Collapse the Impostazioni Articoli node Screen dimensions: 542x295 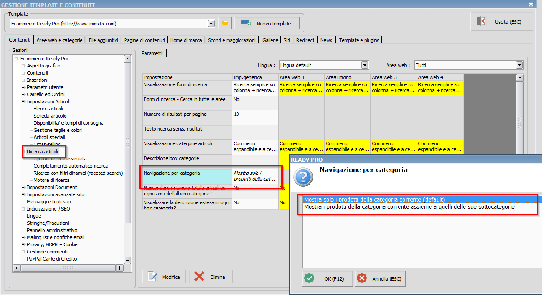pos(23,101)
